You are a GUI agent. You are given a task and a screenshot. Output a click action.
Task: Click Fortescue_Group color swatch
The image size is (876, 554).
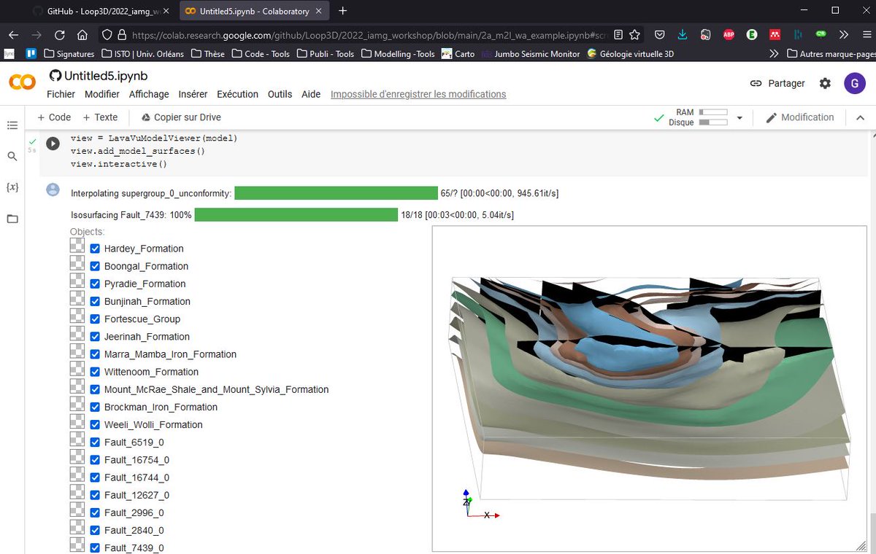click(77, 316)
